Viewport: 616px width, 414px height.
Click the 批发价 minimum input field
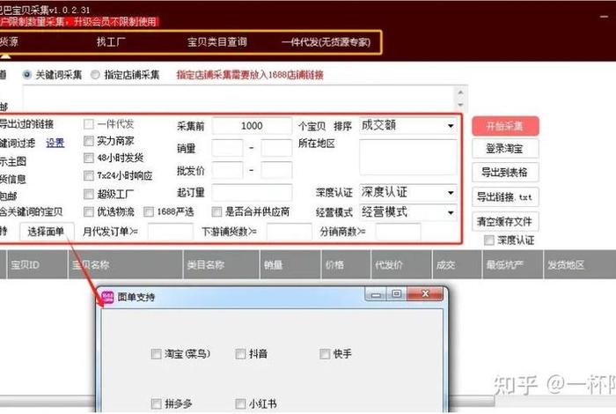227,171
